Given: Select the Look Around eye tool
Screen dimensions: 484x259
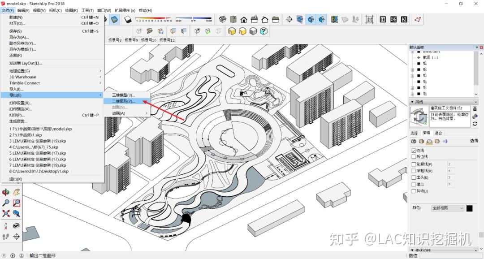Looking at the screenshot, I should [x=17, y=226].
